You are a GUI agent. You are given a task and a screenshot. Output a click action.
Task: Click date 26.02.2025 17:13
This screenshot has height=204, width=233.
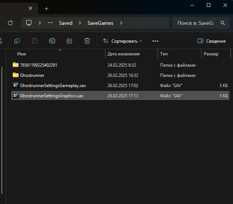[123, 96]
